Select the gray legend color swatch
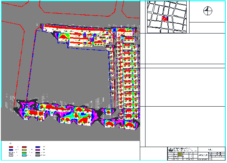 coord(37,155)
